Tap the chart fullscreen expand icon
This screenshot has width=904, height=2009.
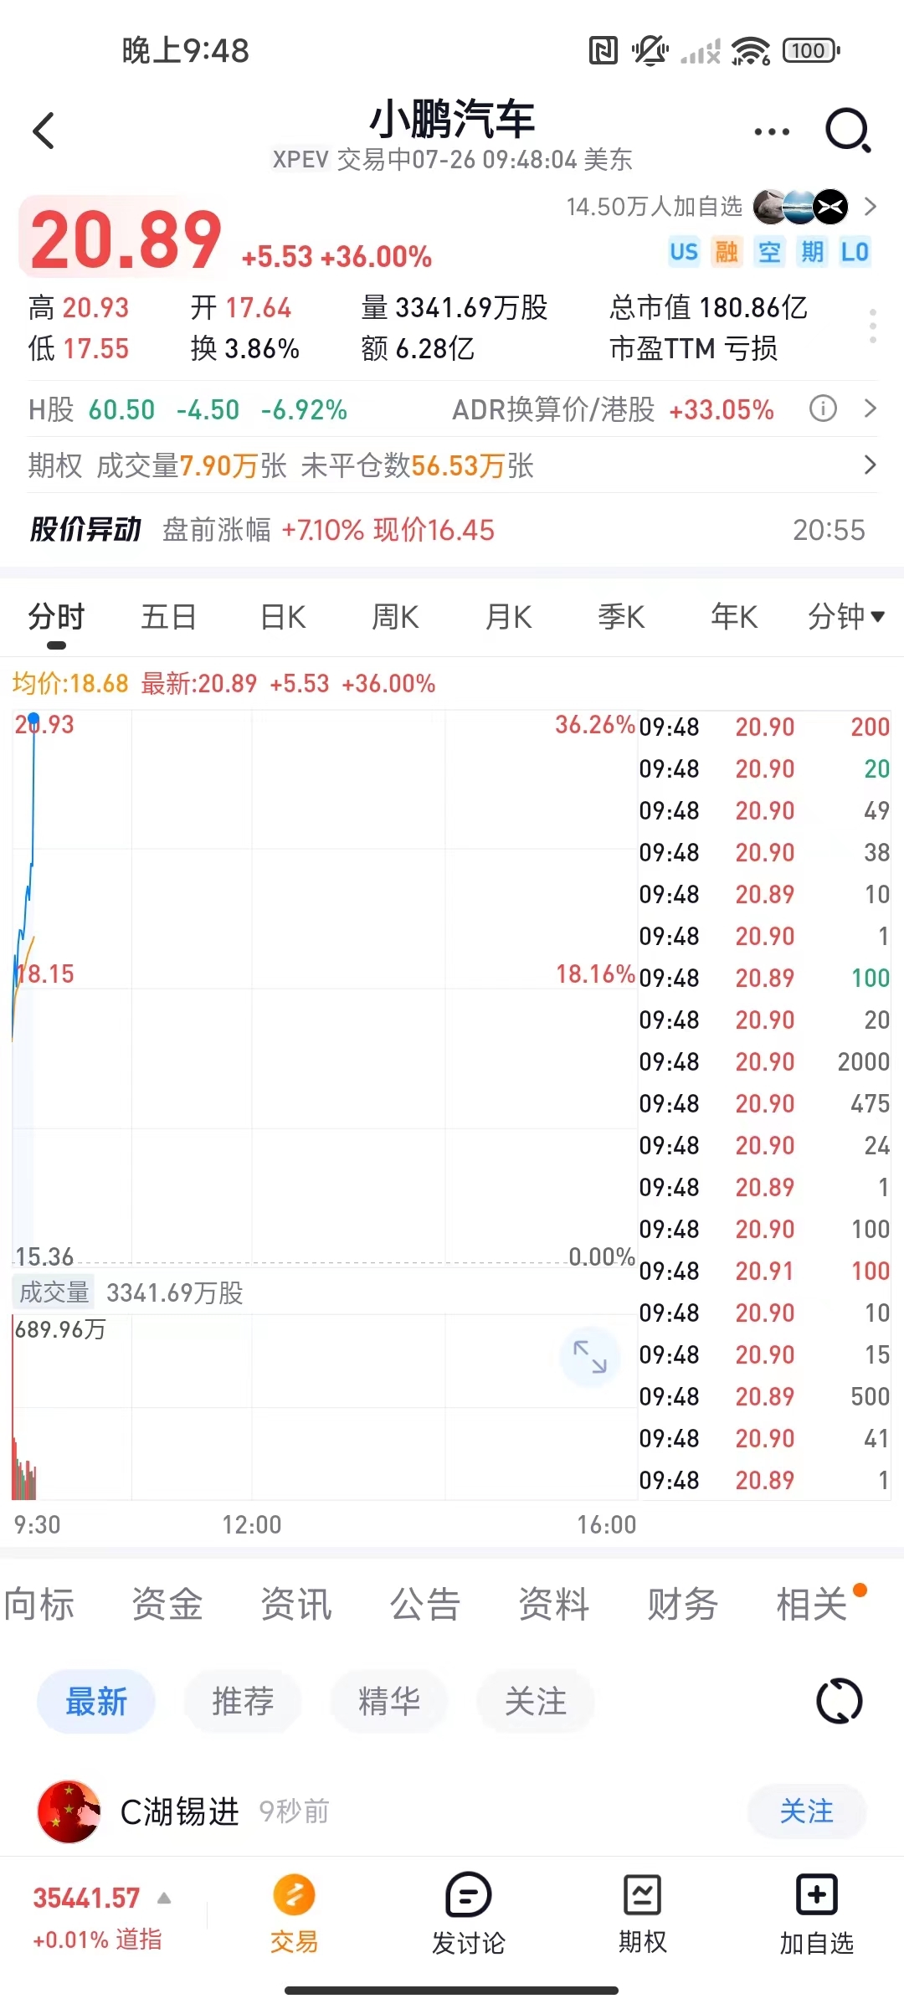point(589,1357)
